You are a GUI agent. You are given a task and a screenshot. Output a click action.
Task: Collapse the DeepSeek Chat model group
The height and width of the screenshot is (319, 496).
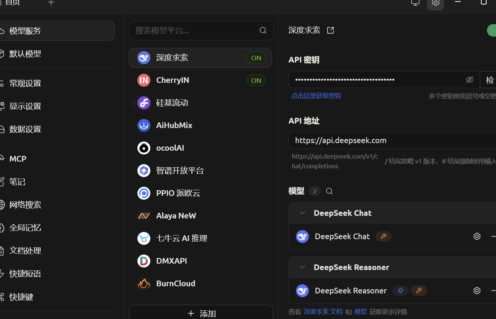pos(302,213)
